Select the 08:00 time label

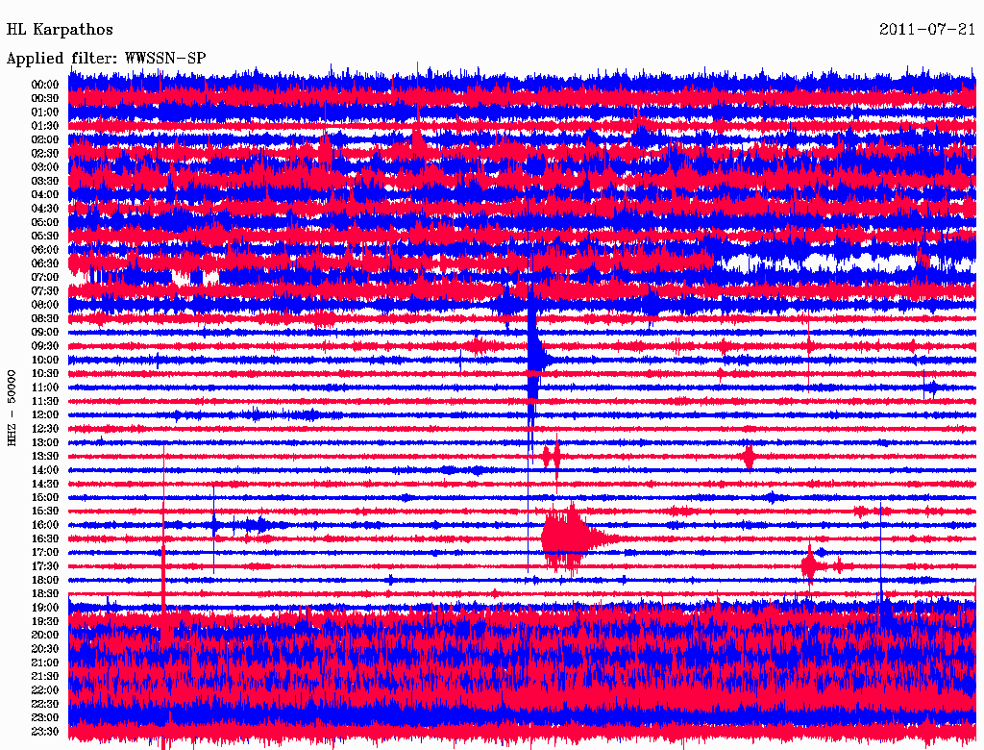[45, 305]
